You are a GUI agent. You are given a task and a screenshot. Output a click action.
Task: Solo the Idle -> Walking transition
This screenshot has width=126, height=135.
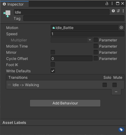105,85
